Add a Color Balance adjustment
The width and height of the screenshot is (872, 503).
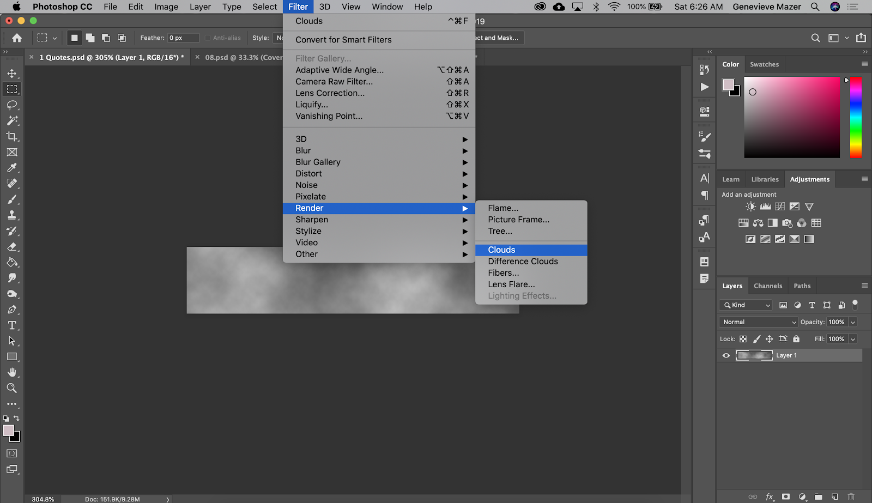click(x=758, y=223)
